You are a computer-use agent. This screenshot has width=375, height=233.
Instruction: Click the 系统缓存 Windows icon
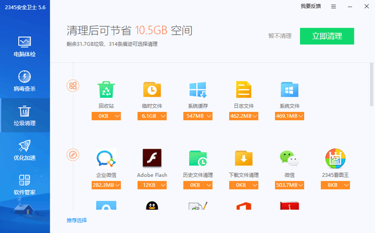198,90
